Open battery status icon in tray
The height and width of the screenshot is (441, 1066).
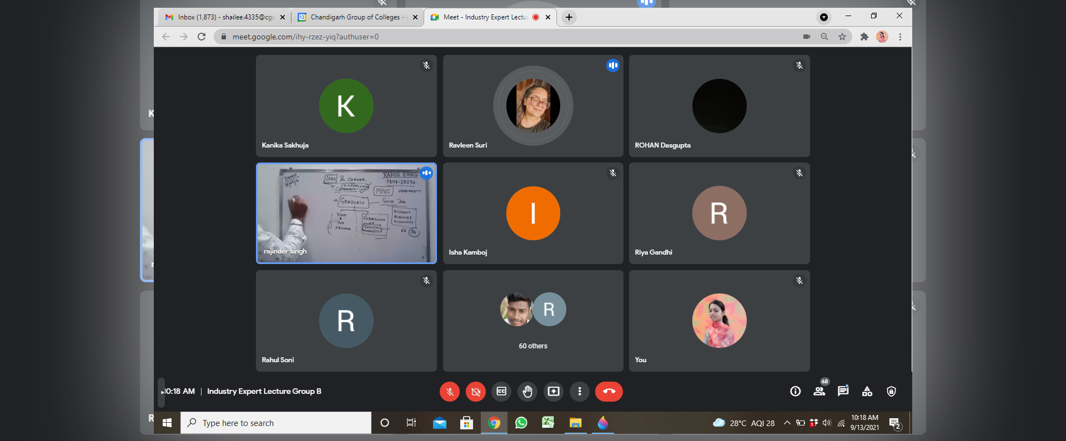[800, 423]
